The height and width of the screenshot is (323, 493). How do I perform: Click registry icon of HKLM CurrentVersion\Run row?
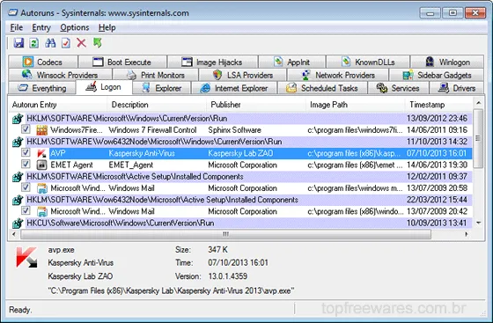pos(18,119)
